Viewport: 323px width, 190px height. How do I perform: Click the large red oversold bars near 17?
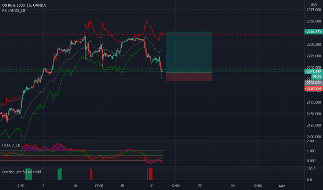pos(150,174)
